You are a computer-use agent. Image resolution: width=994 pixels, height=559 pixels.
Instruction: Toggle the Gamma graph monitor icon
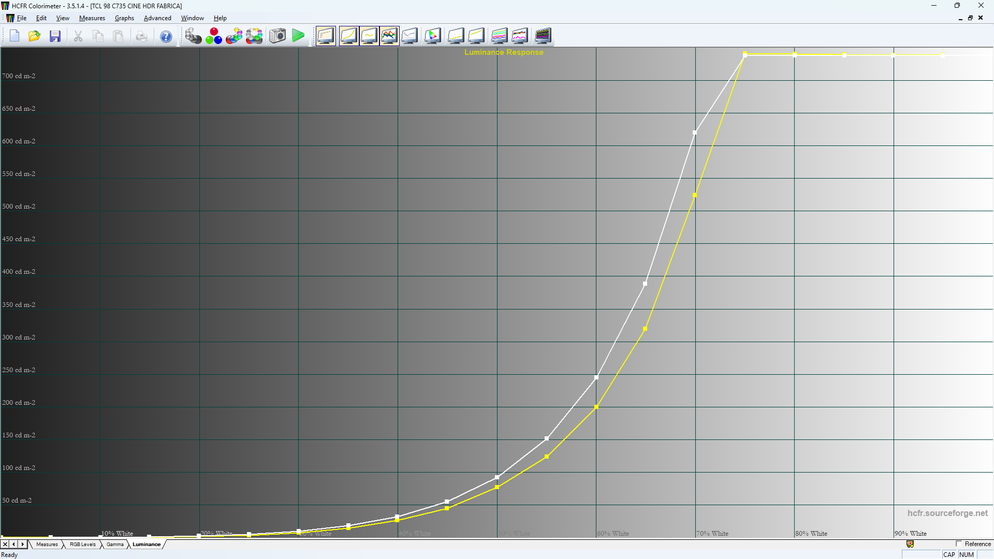click(369, 36)
